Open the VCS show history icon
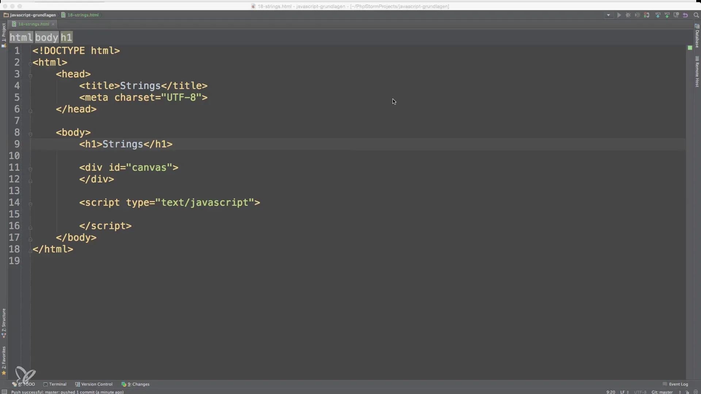The height and width of the screenshot is (394, 701). [x=676, y=15]
